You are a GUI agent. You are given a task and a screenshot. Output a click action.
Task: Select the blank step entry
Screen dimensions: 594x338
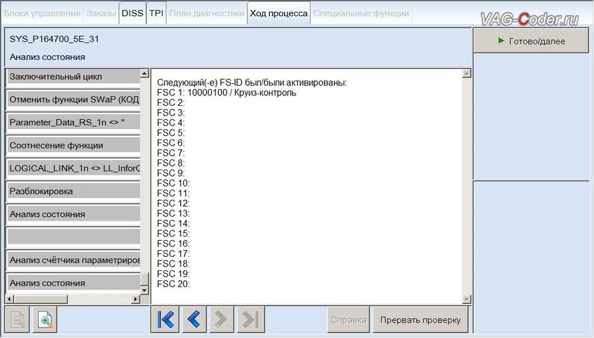pos(74,237)
